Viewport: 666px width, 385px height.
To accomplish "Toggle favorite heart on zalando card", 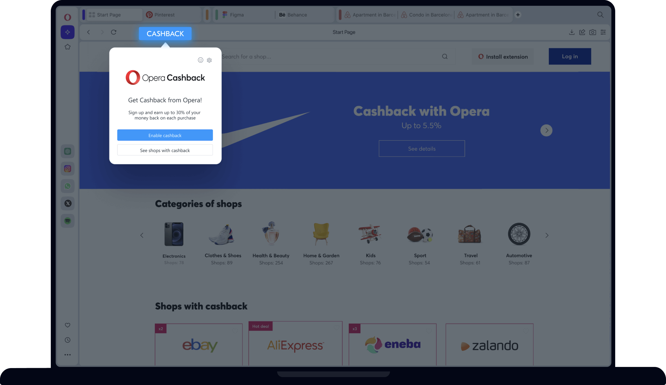I will point(525,331).
